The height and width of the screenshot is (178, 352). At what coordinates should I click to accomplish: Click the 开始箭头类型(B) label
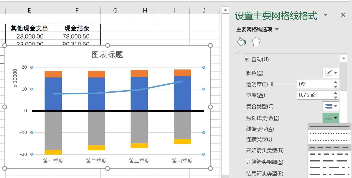265,150
